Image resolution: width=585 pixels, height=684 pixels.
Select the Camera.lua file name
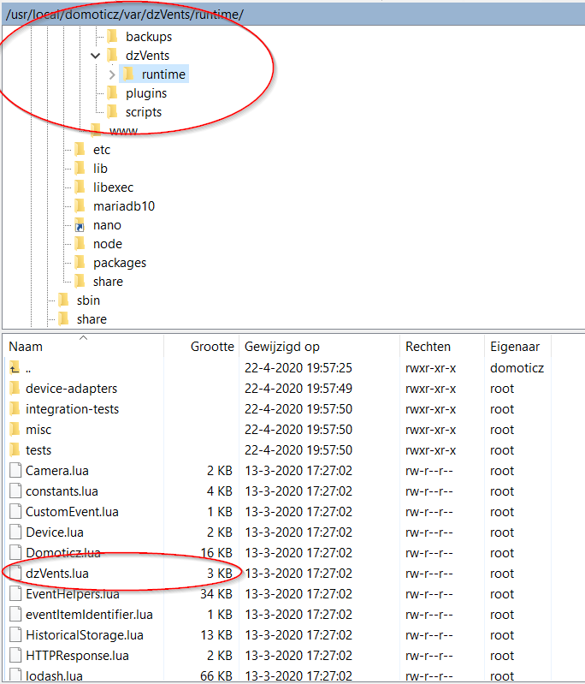point(57,471)
